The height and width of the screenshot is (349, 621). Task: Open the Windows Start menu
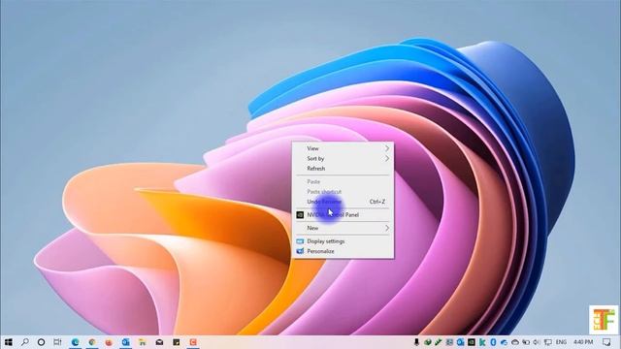[9, 342]
